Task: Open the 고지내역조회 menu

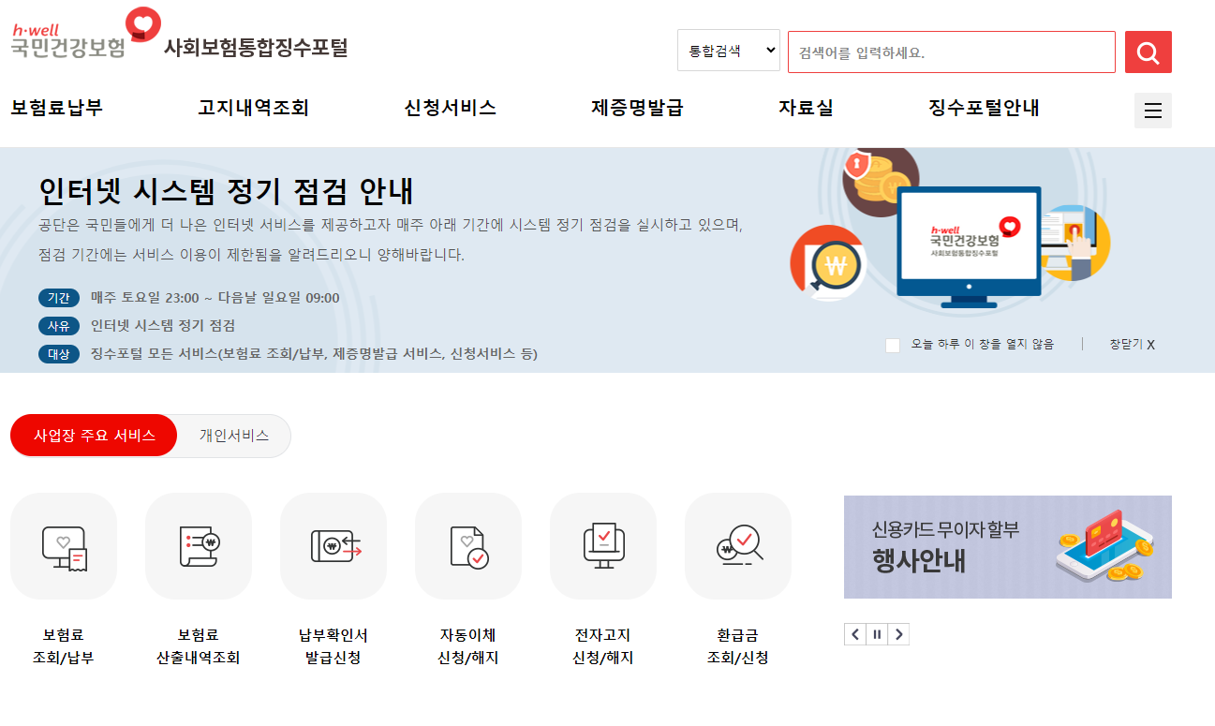Action: point(253,108)
